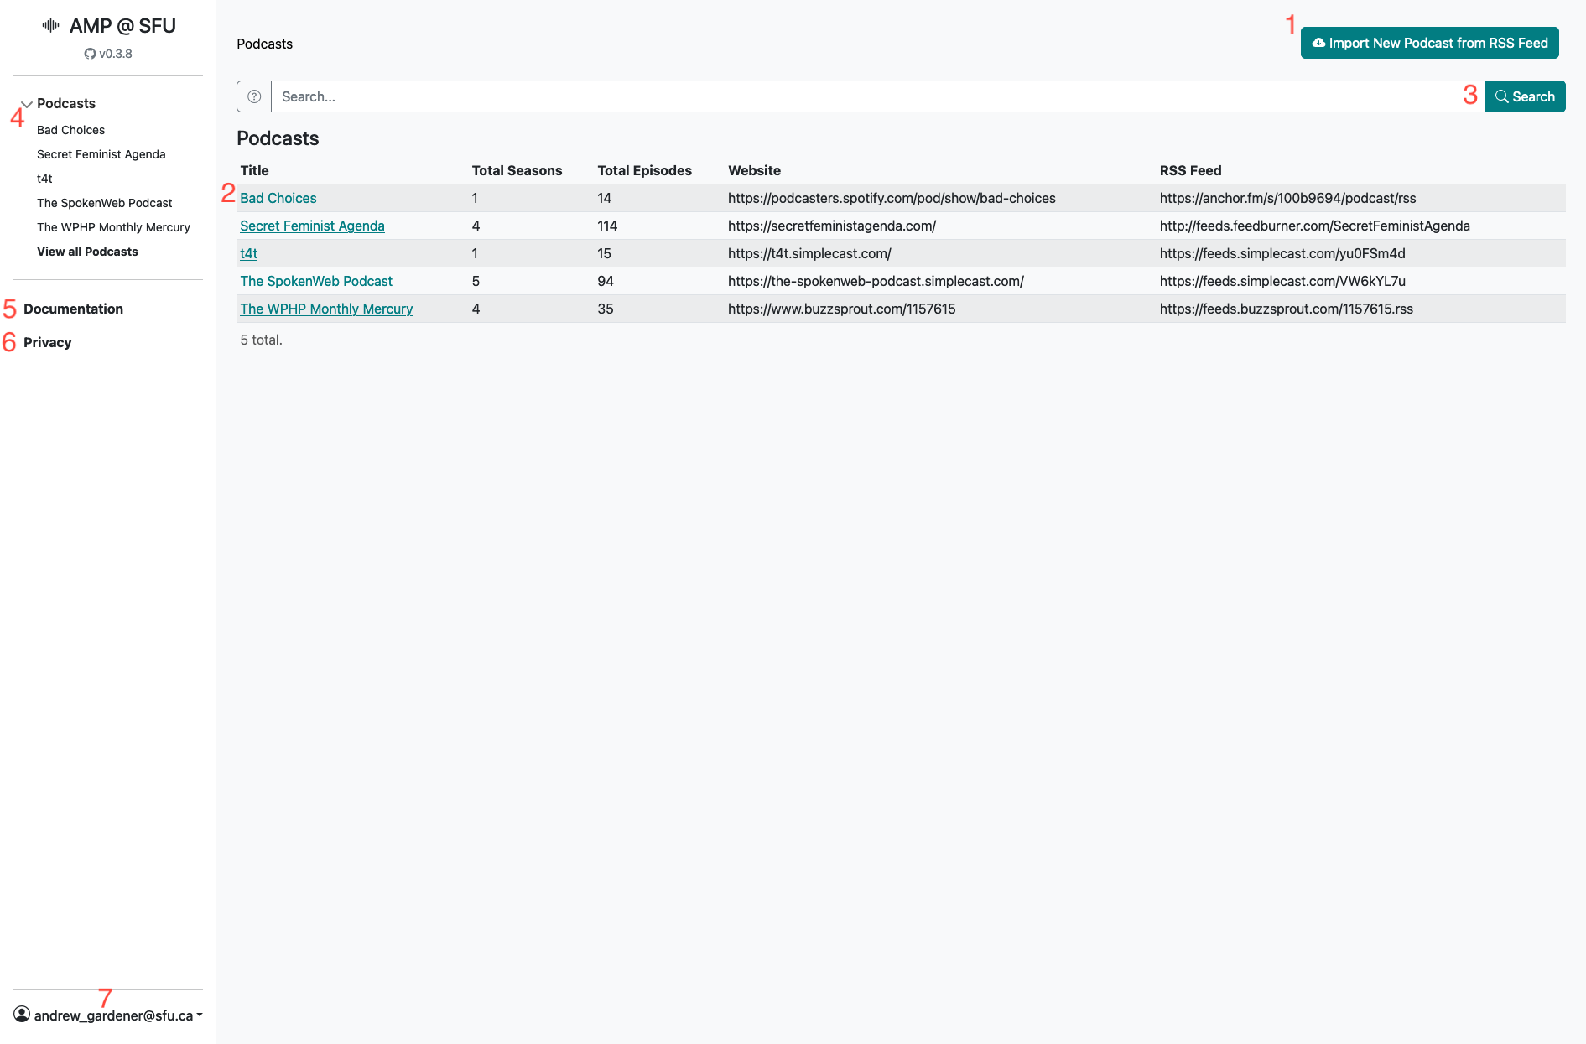Screen dimensions: 1586x1044
Task: Select t4t in the sidebar list
Action: click(44, 179)
